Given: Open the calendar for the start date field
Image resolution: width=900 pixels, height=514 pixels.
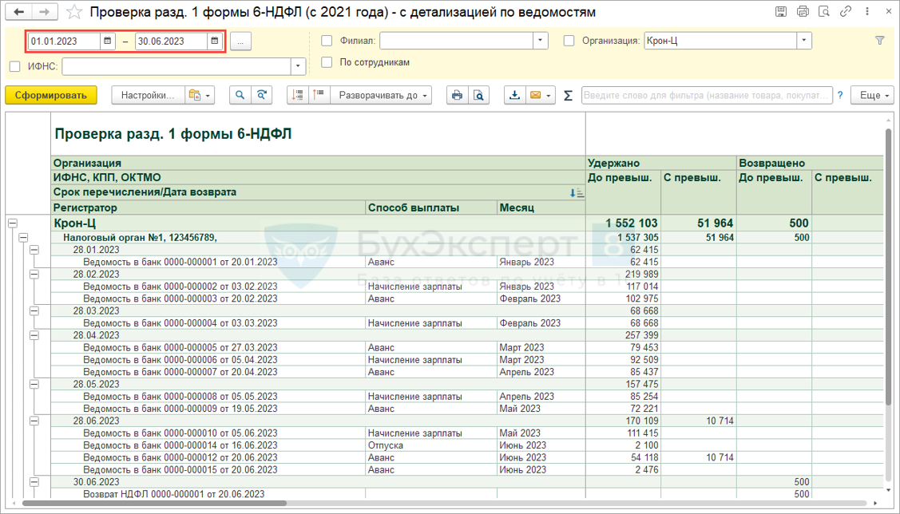Looking at the screenshot, I should tap(107, 38).
